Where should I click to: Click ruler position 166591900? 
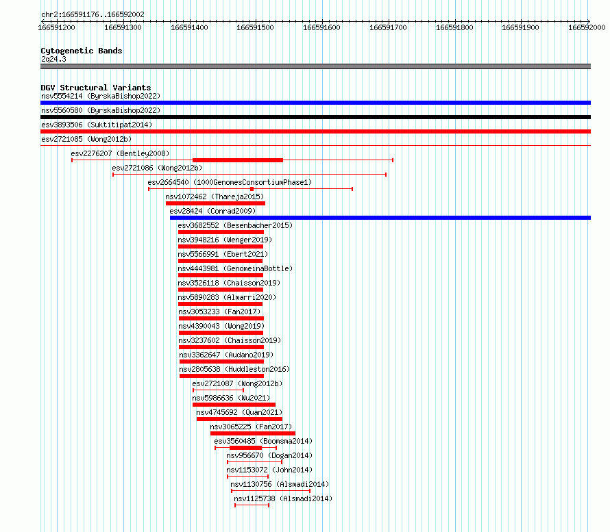point(520,27)
